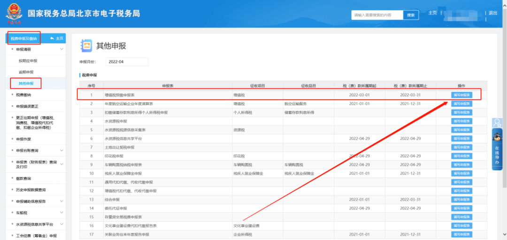Image resolution: width=507 pixels, height=240 pixels.
Task: Click 填写申报表 for 增值税预缴申报表
Action: 462,95
